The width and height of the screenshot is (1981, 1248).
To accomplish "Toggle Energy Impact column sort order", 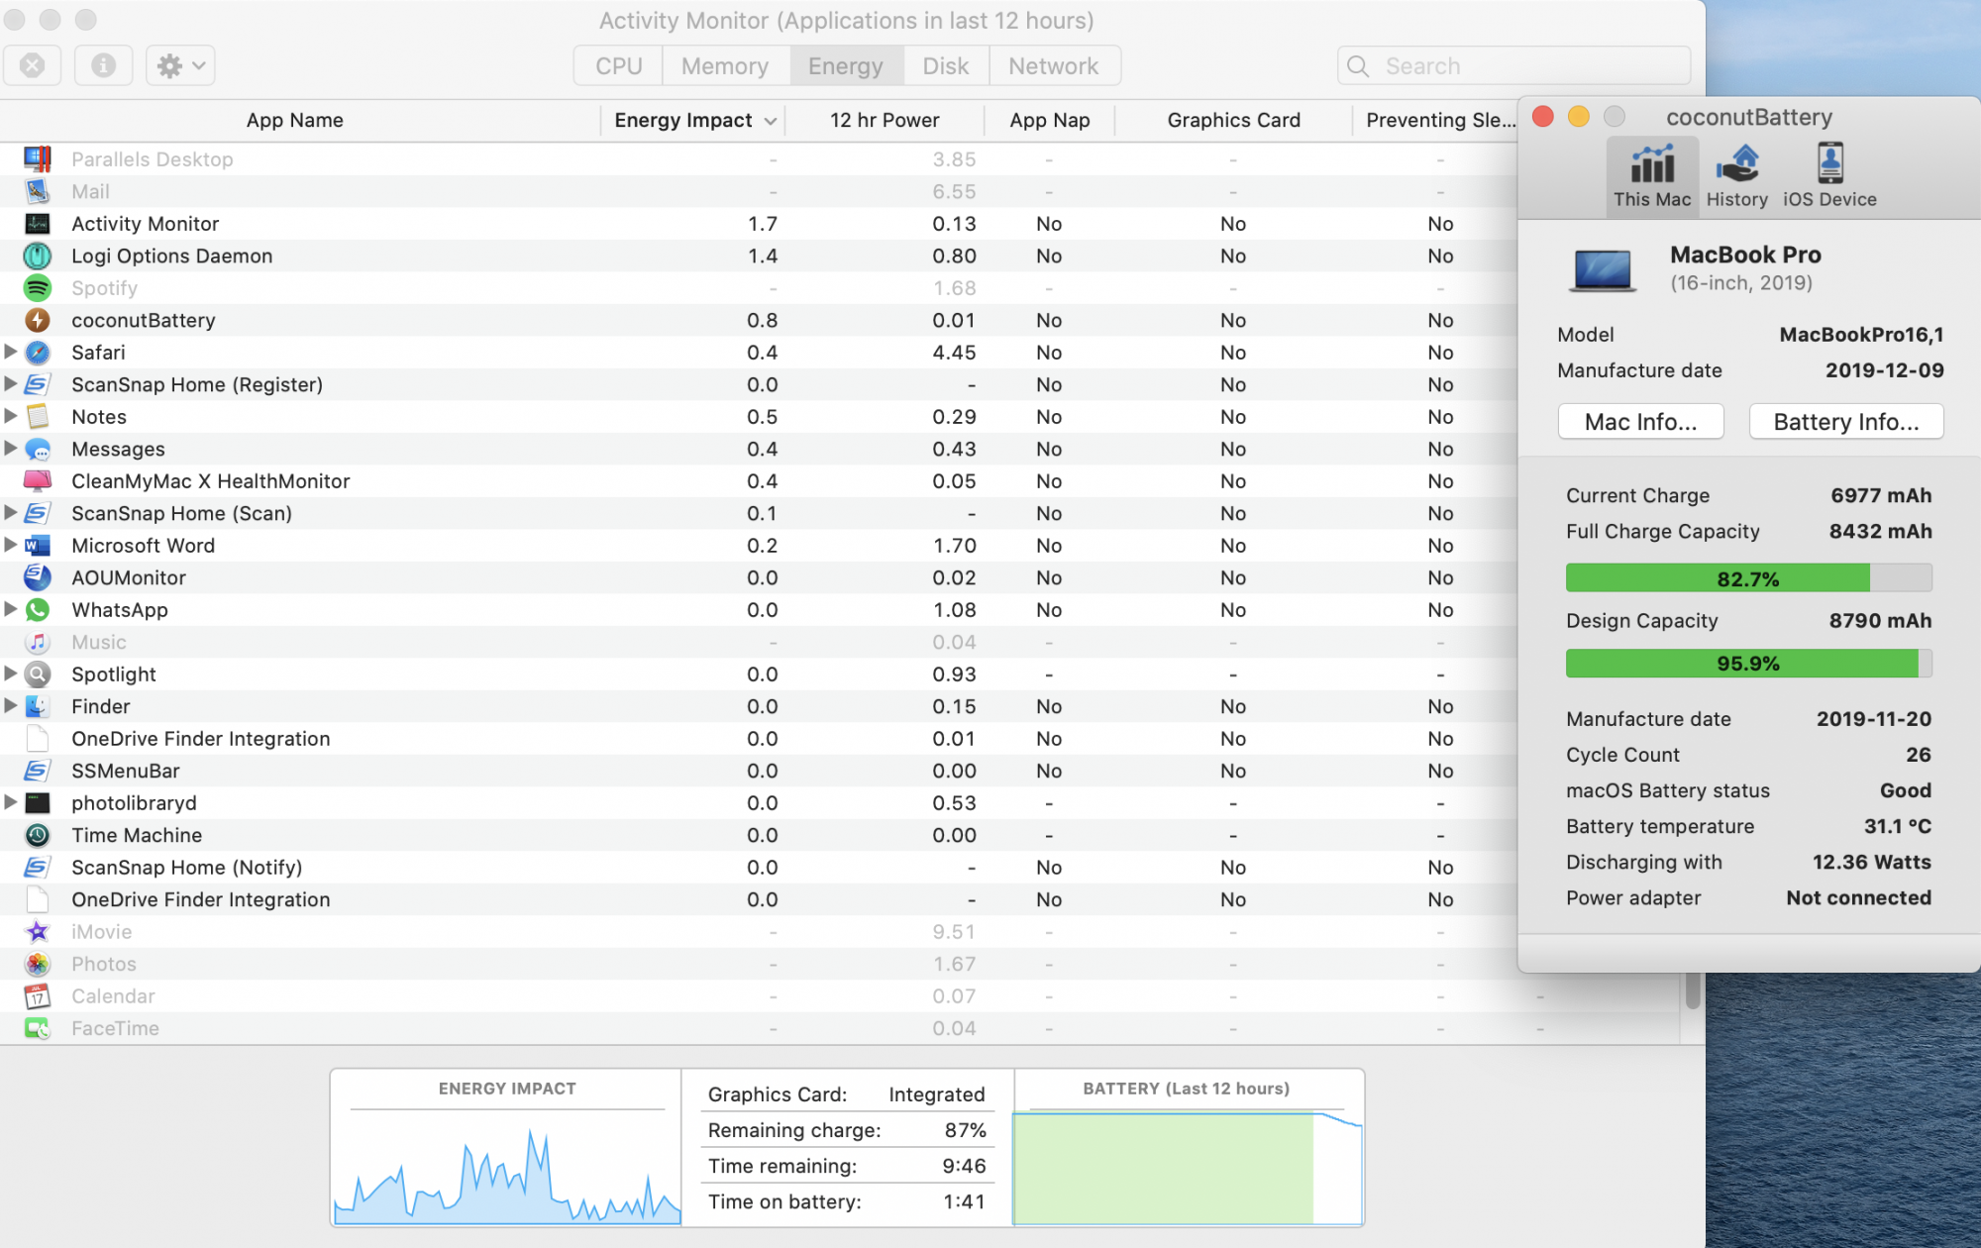I will (693, 120).
